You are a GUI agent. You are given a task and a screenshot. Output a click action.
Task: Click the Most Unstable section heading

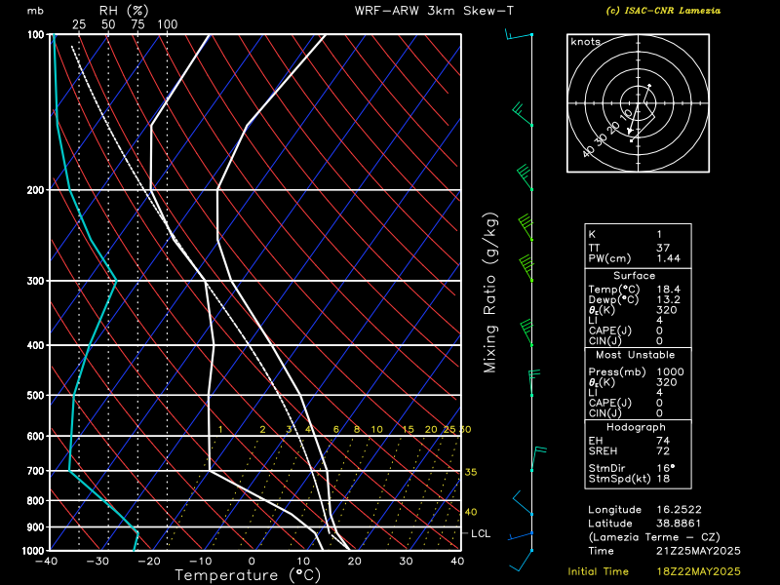(x=636, y=355)
